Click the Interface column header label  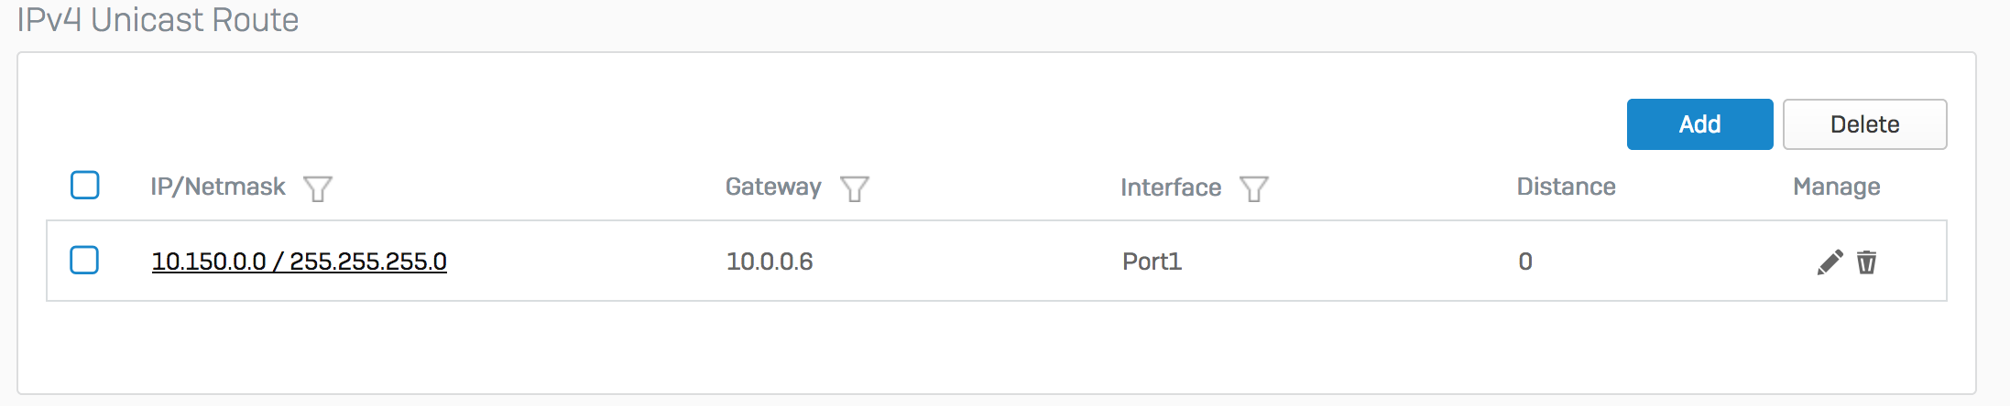click(1171, 187)
